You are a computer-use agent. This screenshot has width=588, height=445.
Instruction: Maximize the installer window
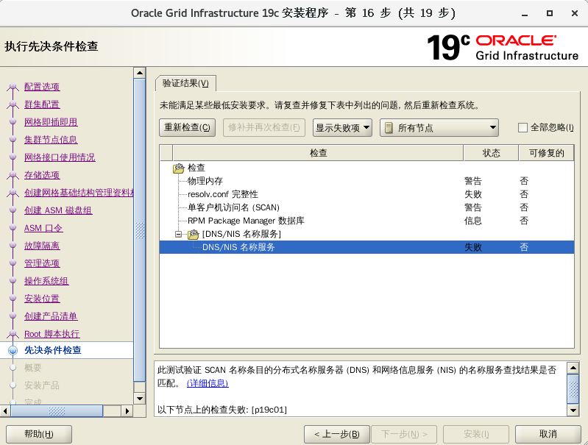click(x=550, y=13)
